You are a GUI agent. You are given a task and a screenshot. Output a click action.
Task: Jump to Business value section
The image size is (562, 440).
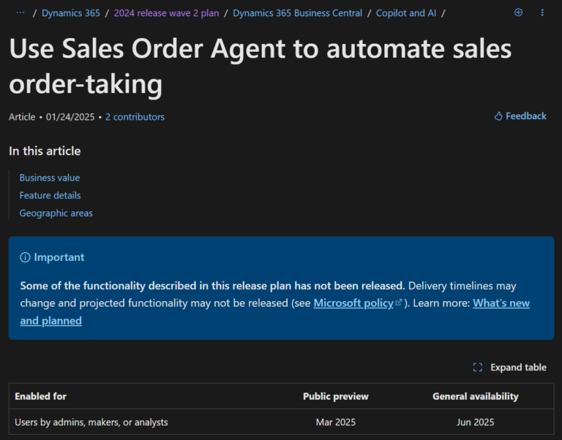click(x=50, y=178)
